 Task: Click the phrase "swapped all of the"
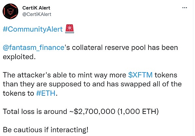151,84
